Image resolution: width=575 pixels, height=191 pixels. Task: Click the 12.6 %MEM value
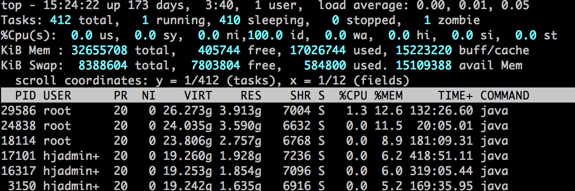point(389,111)
